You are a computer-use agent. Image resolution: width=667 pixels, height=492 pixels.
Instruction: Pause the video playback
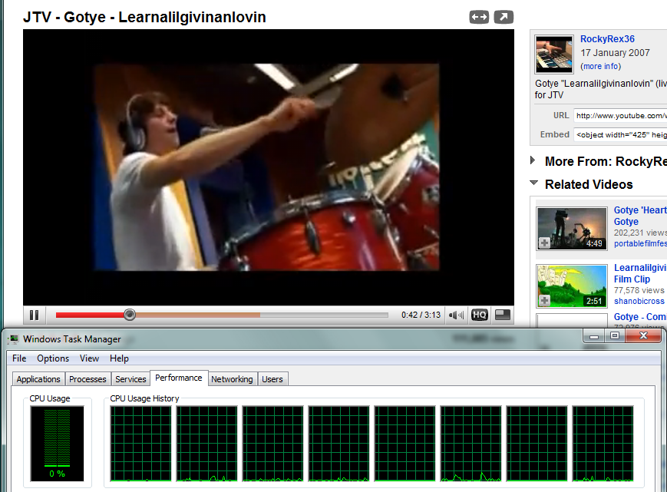(x=34, y=315)
